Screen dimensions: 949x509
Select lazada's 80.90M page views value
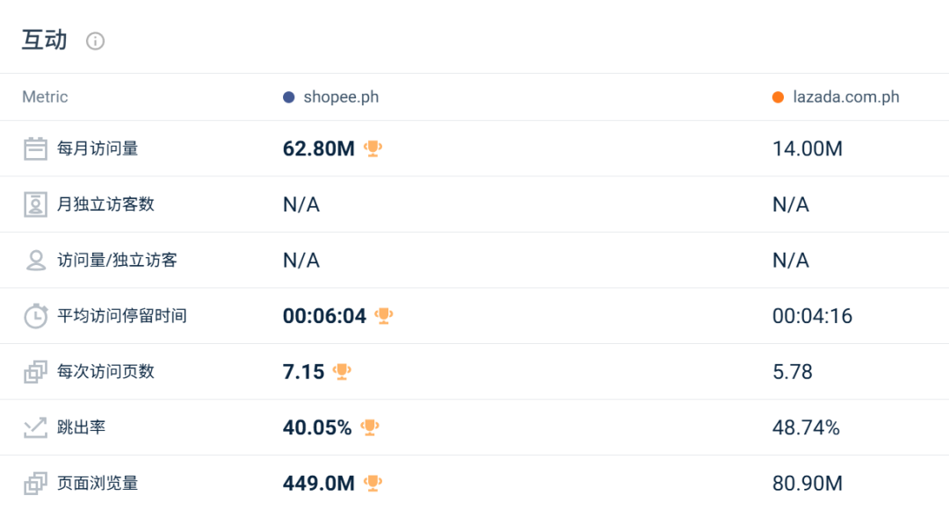[x=807, y=484]
